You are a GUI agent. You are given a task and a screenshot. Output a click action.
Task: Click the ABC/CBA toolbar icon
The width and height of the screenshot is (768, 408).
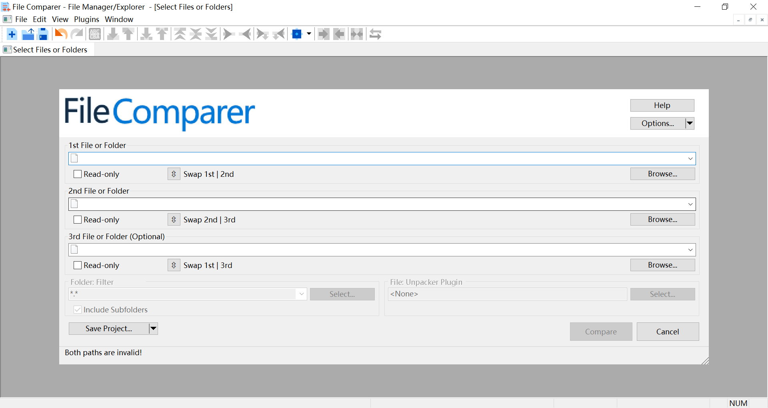pos(95,34)
